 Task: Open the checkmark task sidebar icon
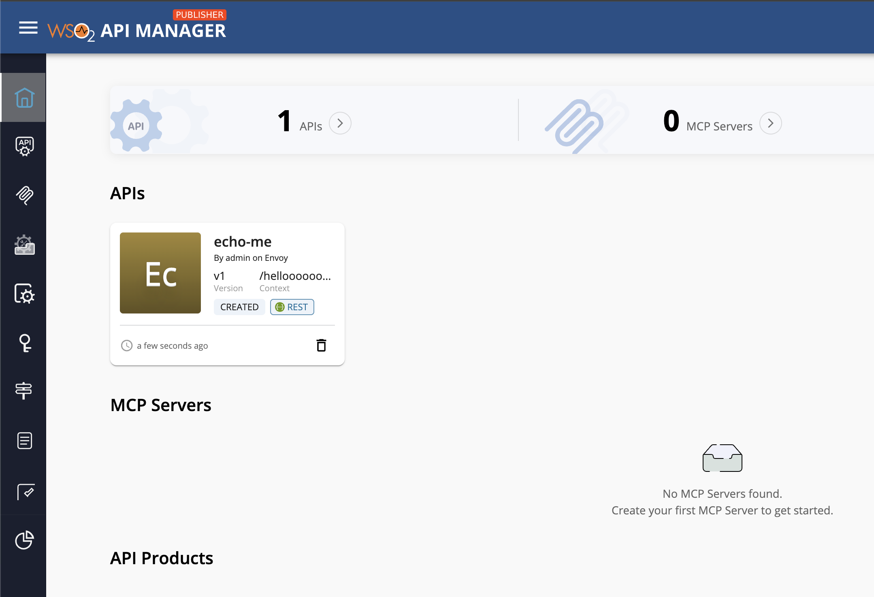(x=25, y=492)
